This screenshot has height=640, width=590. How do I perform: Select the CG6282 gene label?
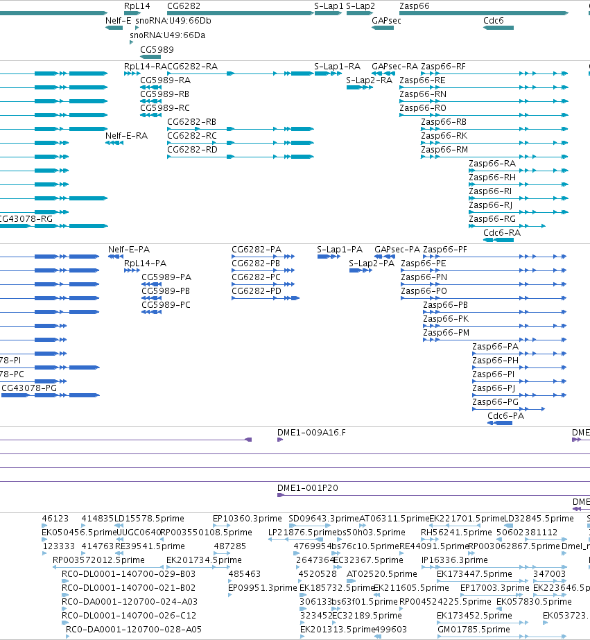click(184, 6)
